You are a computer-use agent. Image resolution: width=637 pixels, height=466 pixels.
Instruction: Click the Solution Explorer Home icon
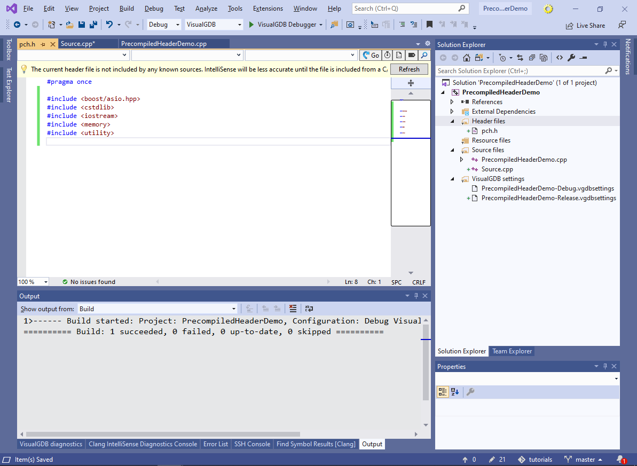tap(467, 58)
